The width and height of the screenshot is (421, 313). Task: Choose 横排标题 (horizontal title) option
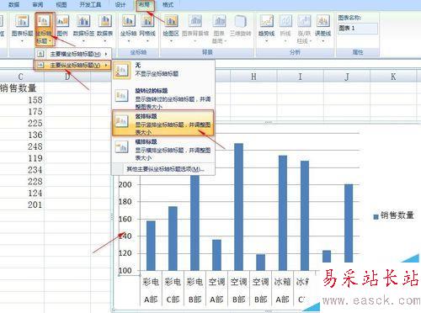163,149
